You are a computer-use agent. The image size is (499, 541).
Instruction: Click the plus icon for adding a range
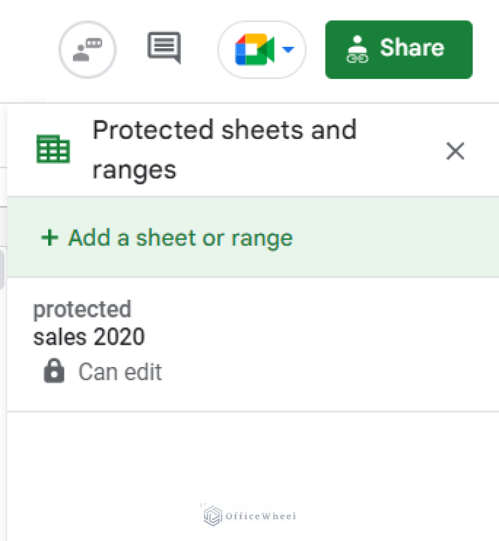coord(49,238)
